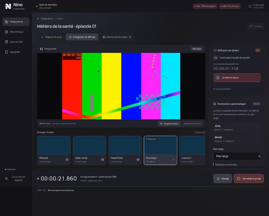The width and height of the screenshot is (269, 216).
Task: Open the Plan large scene dropdown
Action: [x=237, y=156]
